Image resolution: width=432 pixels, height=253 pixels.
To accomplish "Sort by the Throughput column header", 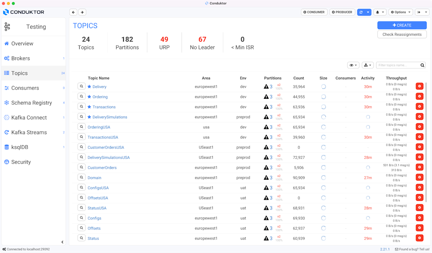I will pos(396,78).
